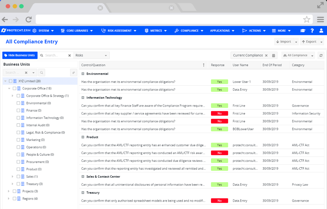Click the Export button
Viewport: 327px width, 209px height.
310,41
